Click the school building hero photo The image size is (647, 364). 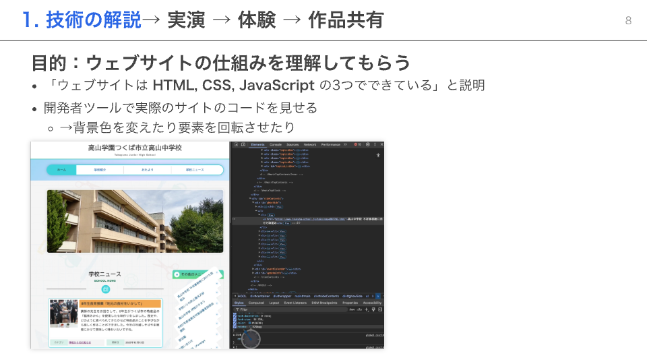point(135,221)
